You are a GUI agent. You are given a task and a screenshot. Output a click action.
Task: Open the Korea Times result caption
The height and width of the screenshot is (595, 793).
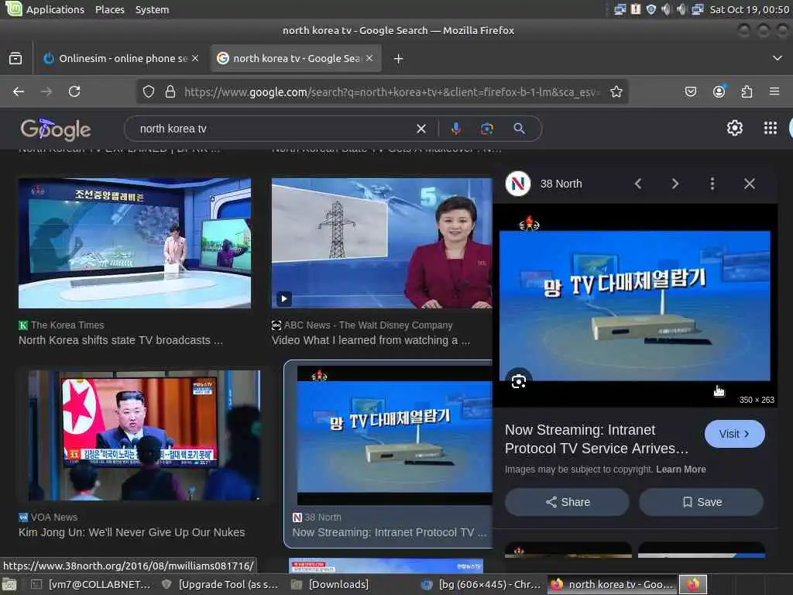[120, 340]
